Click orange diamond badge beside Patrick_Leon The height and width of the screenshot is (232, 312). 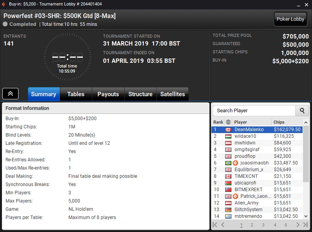point(235,196)
